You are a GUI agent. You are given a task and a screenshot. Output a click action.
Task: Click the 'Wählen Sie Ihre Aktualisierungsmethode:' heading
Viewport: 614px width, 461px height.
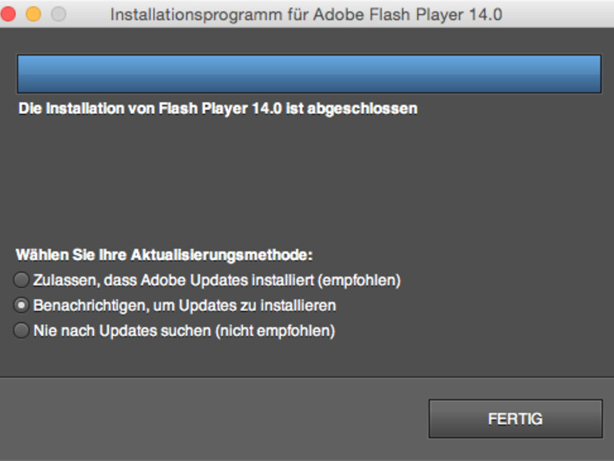coord(163,255)
